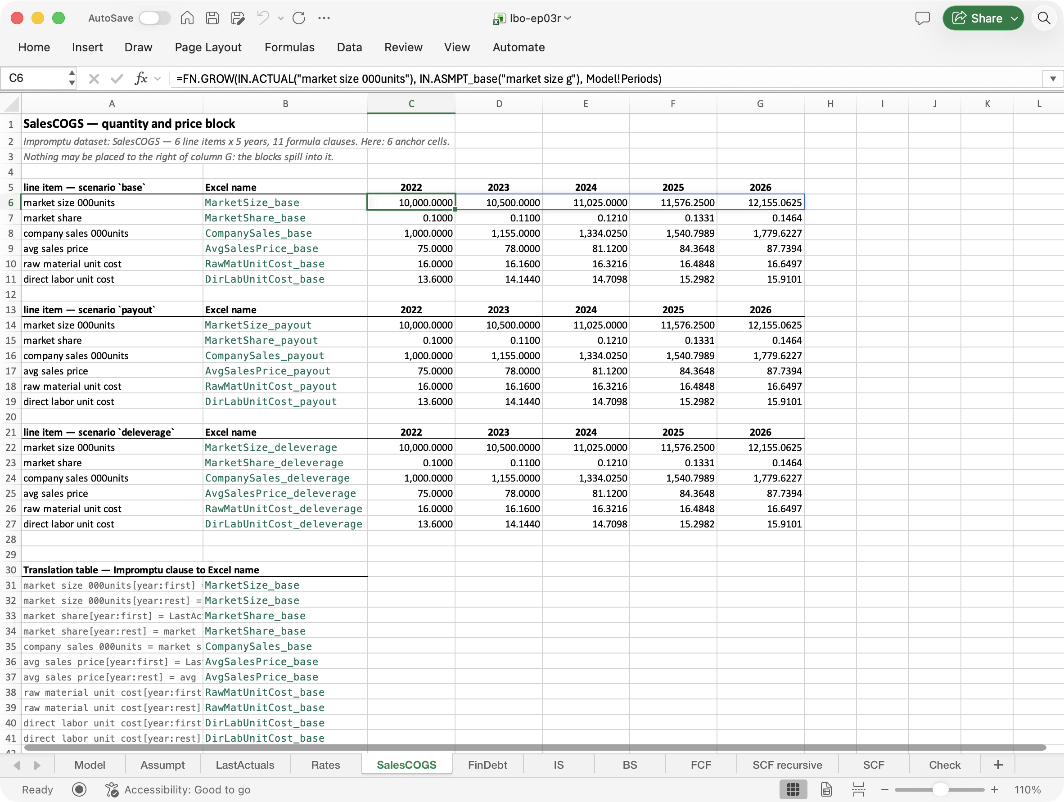Click into the Name Box showing C6
The width and height of the screenshot is (1064, 802).
tap(35, 78)
